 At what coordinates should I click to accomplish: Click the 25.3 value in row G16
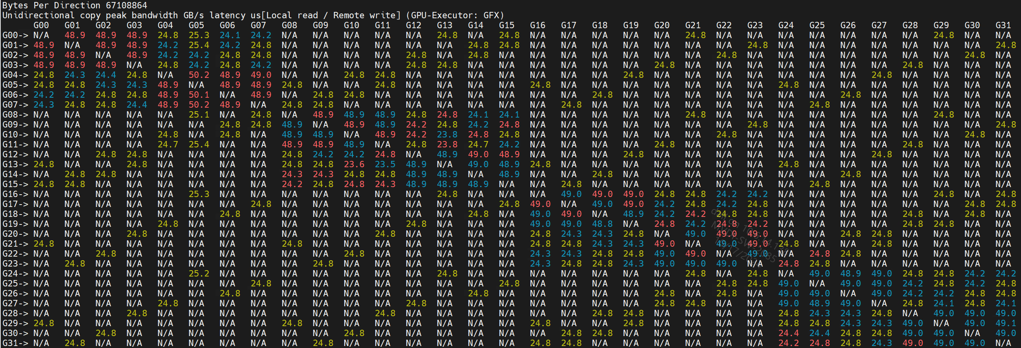click(199, 194)
